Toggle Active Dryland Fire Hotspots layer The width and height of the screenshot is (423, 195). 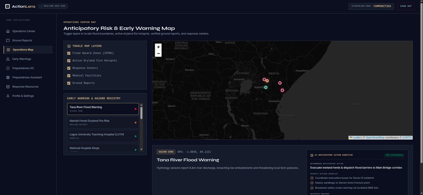pos(69,61)
